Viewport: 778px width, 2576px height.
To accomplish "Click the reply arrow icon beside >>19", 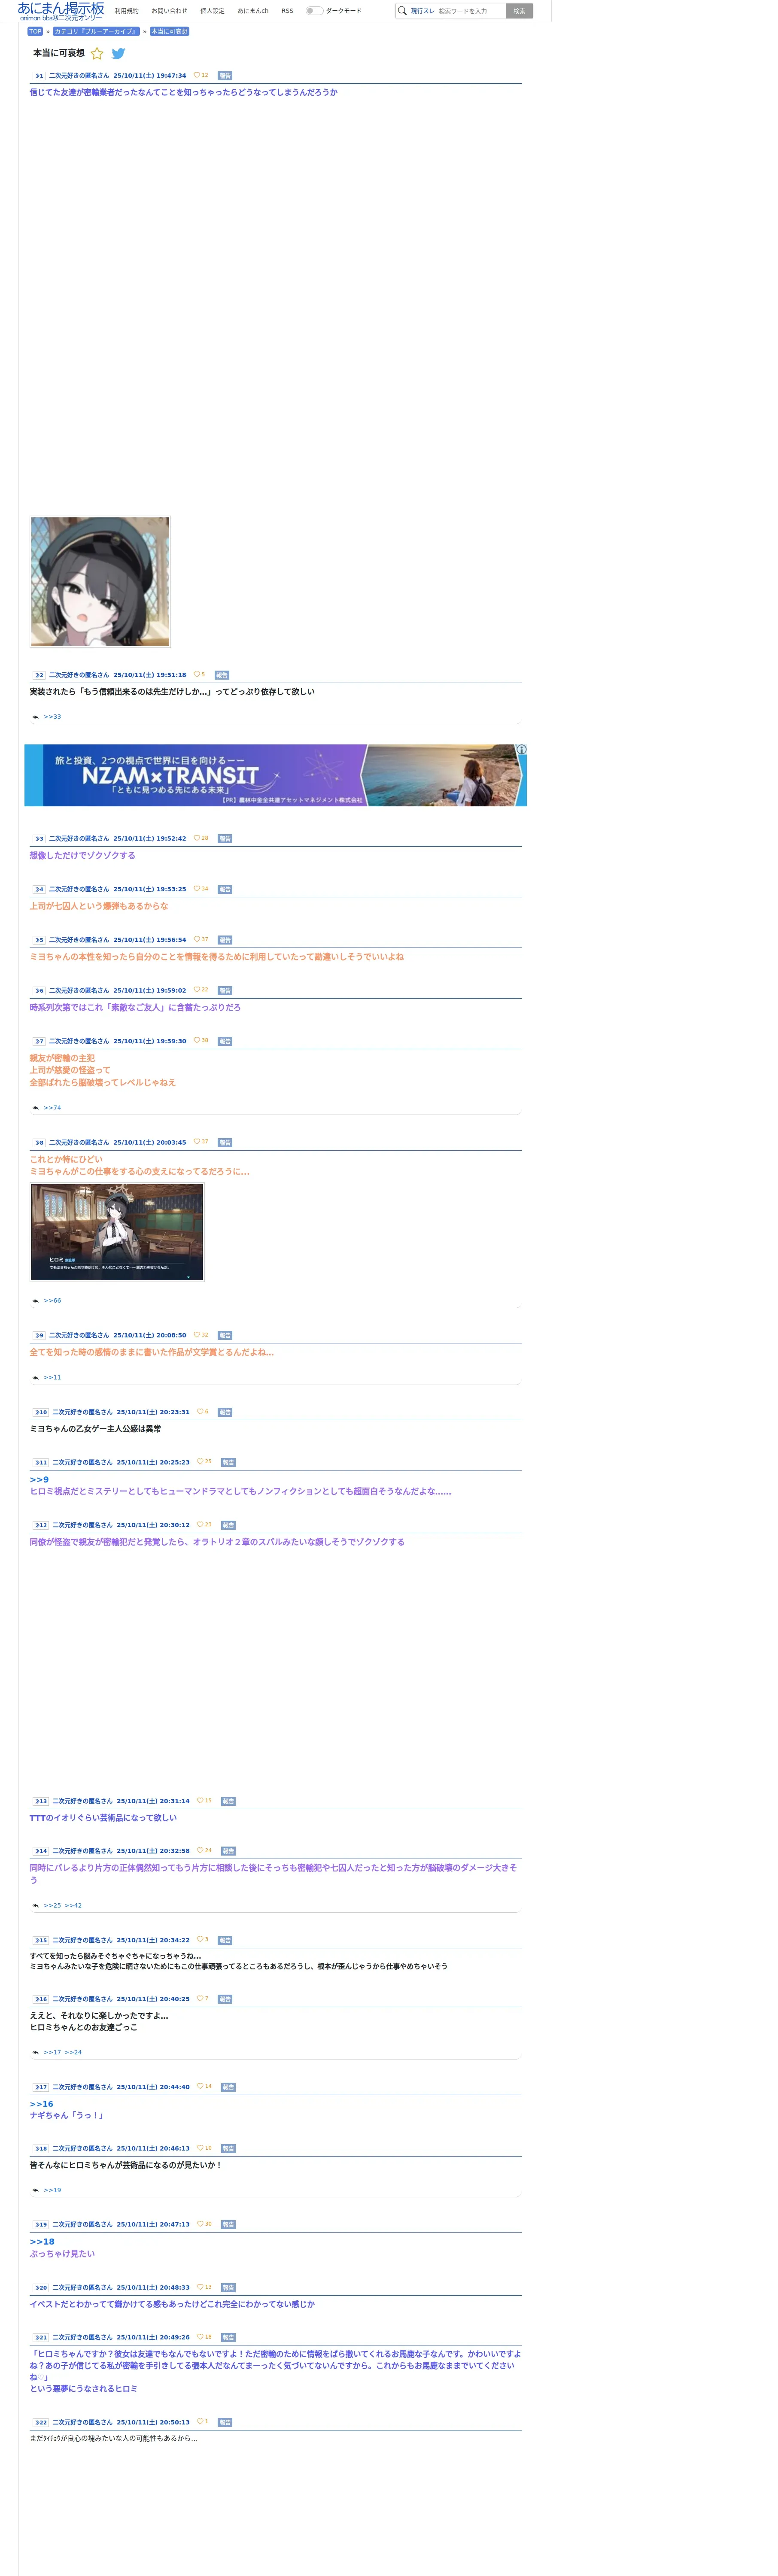I will tap(36, 2190).
